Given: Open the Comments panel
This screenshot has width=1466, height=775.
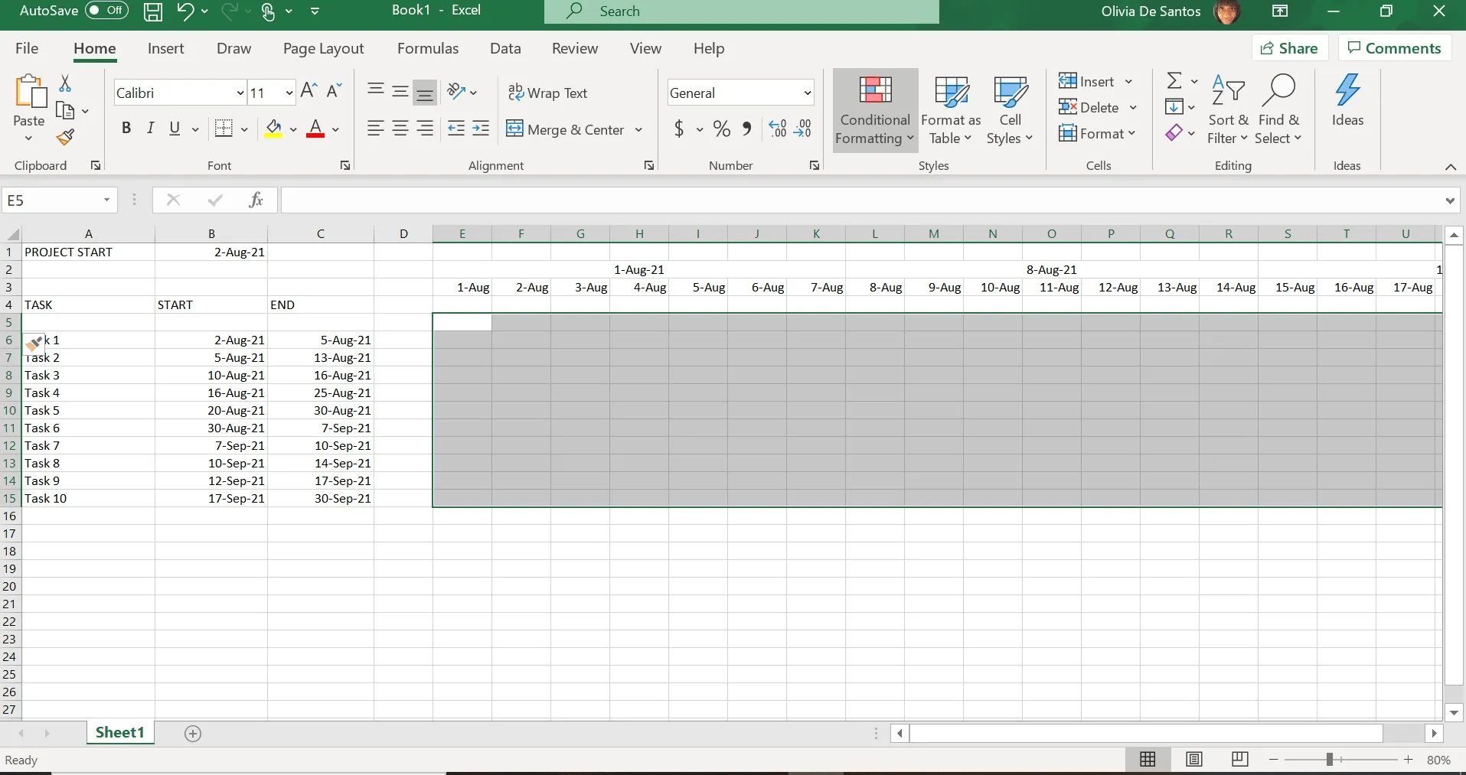Looking at the screenshot, I should 1394,47.
